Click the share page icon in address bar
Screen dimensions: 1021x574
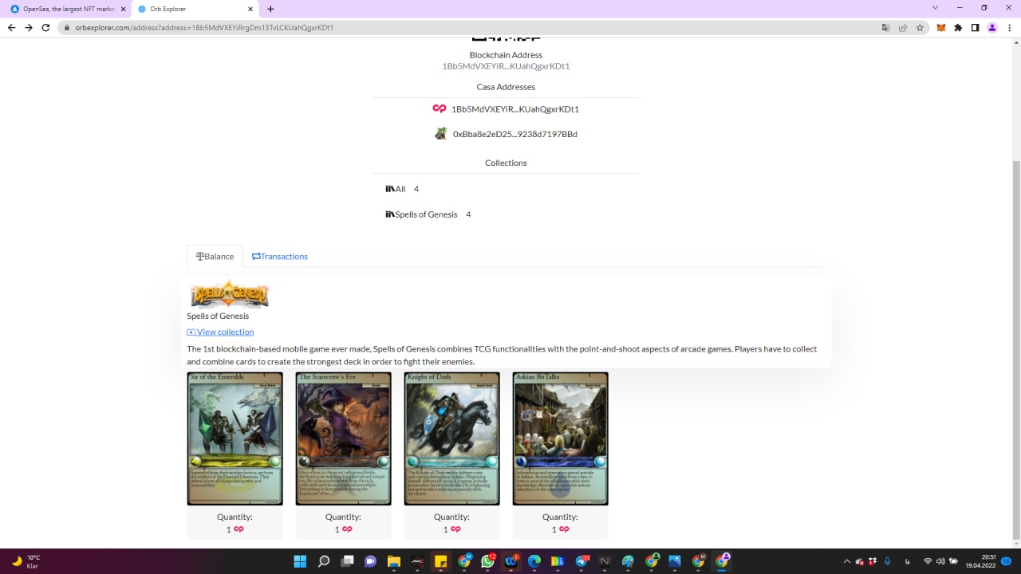pyautogui.click(x=903, y=27)
